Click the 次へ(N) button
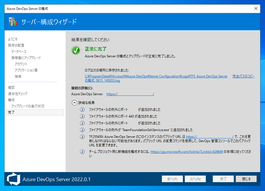Screen dimensions: 265x191 (x=195, y=179)
